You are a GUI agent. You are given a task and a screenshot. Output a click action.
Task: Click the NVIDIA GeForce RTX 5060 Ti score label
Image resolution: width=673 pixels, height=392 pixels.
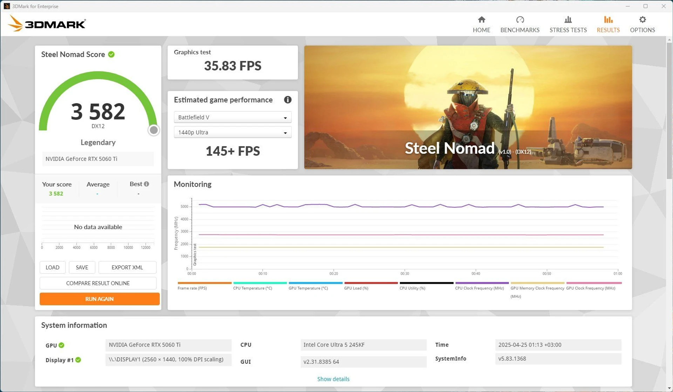98,159
